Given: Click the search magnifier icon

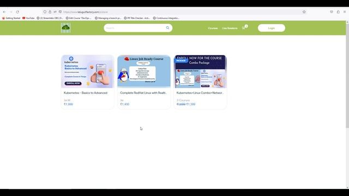Looking at the screenshot, I should (167, 28).
